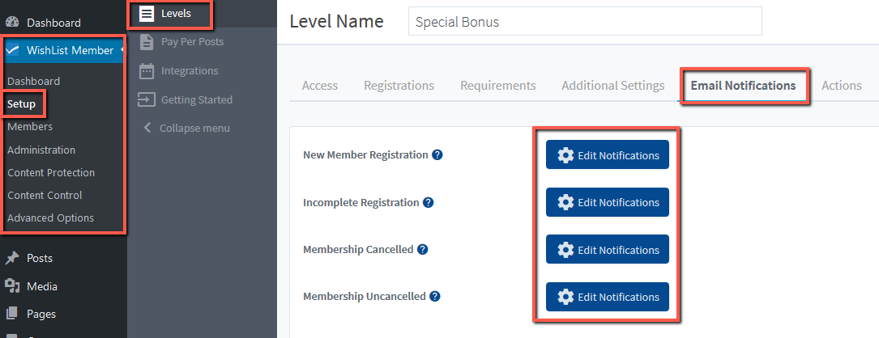Click the help icon beside Incomplete Registration
This screenshot has height=338, width=879.
click(x=429, y=203)
